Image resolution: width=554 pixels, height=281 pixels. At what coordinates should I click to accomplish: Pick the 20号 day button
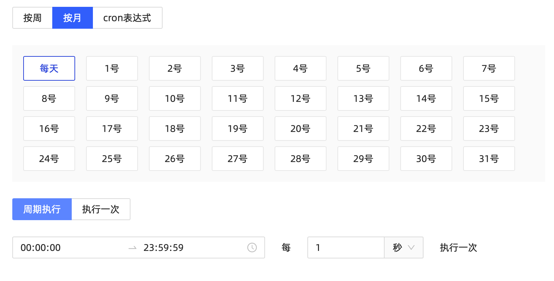[301, 129]
